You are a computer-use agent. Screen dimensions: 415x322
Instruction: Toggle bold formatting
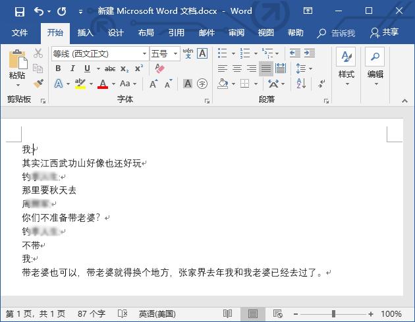point(58,68)
